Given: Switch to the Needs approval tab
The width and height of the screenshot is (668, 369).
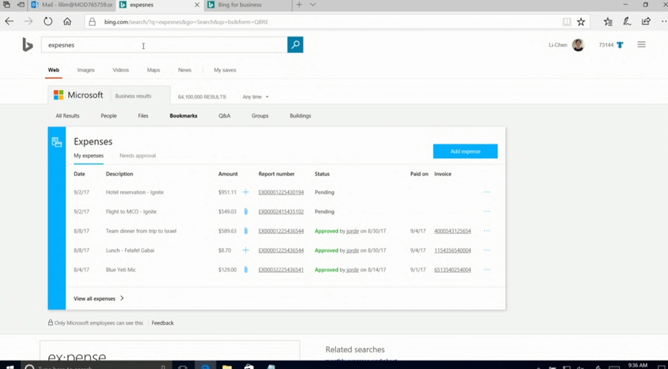Looking at the screenshot, I should pyautogui.click(x=138, y=155).
